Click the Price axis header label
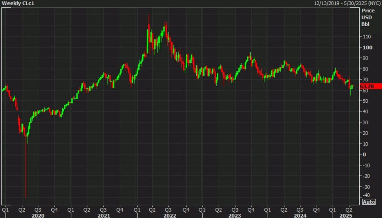 (x=368, y=11)
